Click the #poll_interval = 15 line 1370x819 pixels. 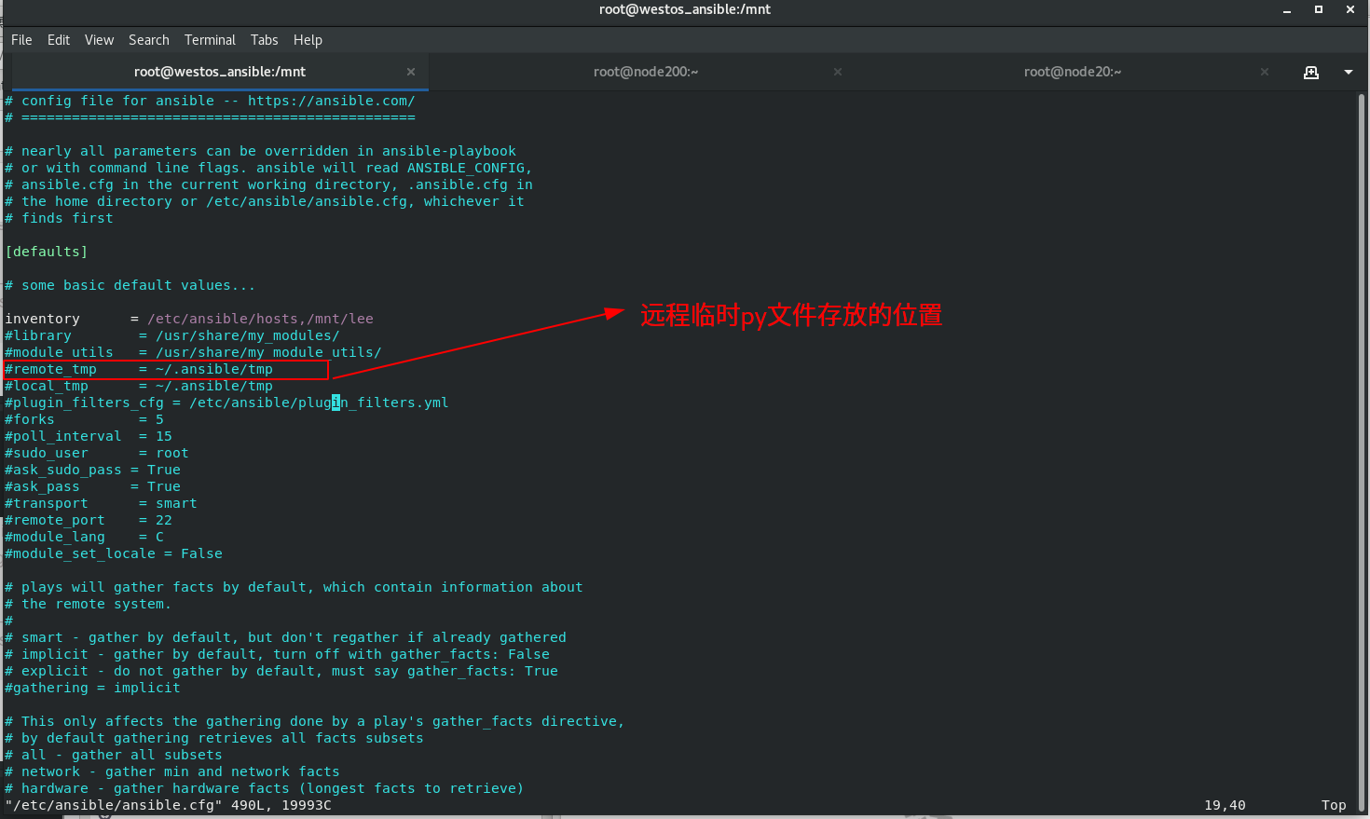pyautogui.click(x=89, y=436)
